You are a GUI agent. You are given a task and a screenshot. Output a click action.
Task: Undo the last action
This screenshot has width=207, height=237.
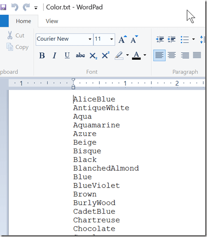click(15, 7)
